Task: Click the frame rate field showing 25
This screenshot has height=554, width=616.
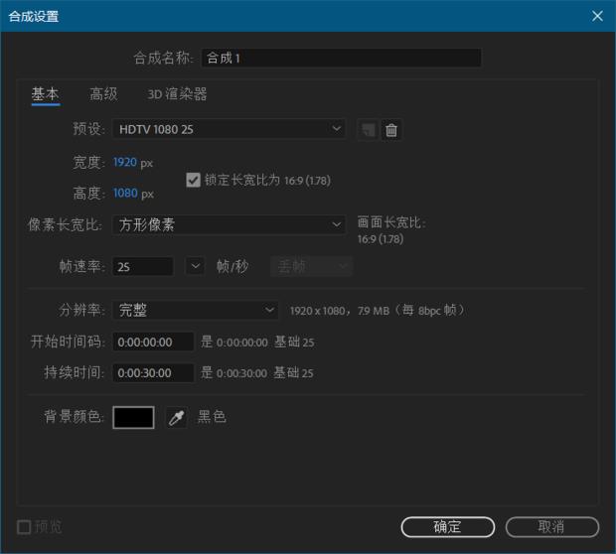Action: pyautogui.click(x=143, y=267)
